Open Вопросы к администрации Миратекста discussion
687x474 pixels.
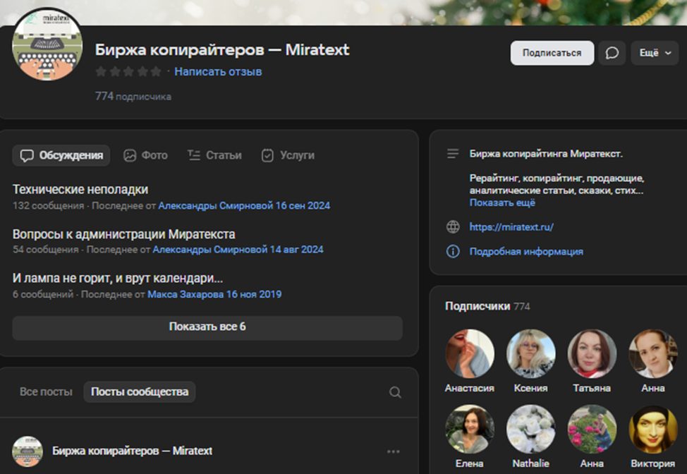(x=123, y=234)
